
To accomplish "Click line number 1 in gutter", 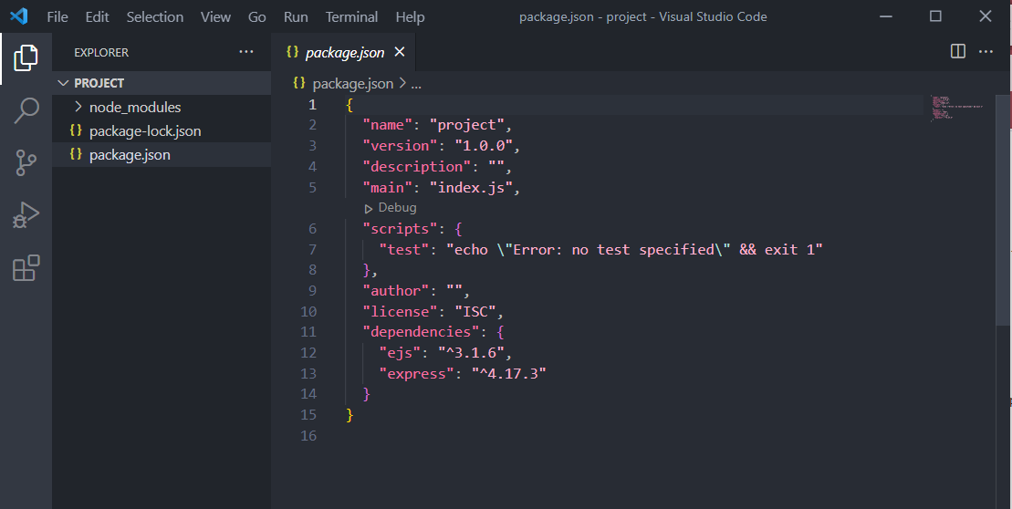I will point(312,105).
